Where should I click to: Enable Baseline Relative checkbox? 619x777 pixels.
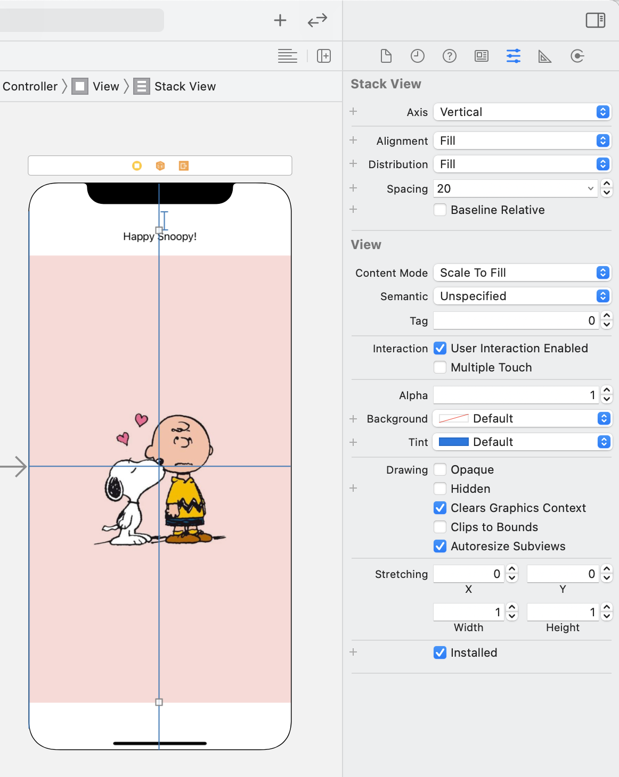[x=440, y=210]
